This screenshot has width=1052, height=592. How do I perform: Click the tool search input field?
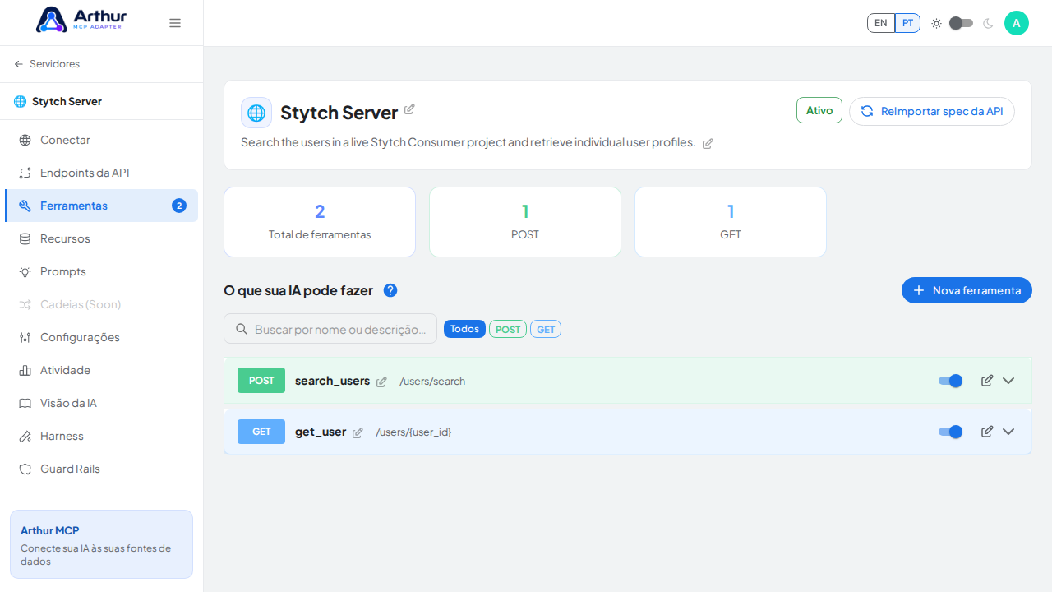330,329
